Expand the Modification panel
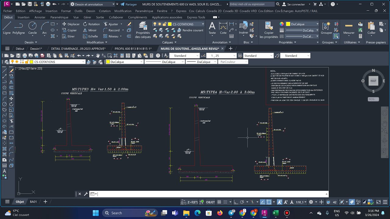This screenshot has height=219, width=390. point(97,42)
